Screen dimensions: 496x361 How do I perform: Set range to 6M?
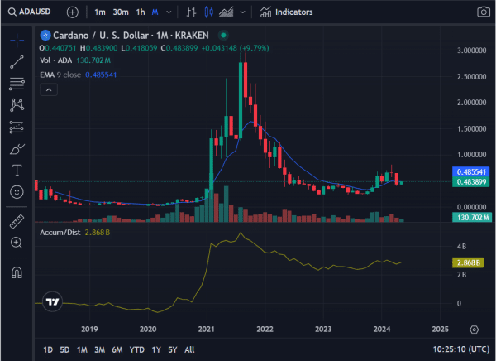coord(117,349)
